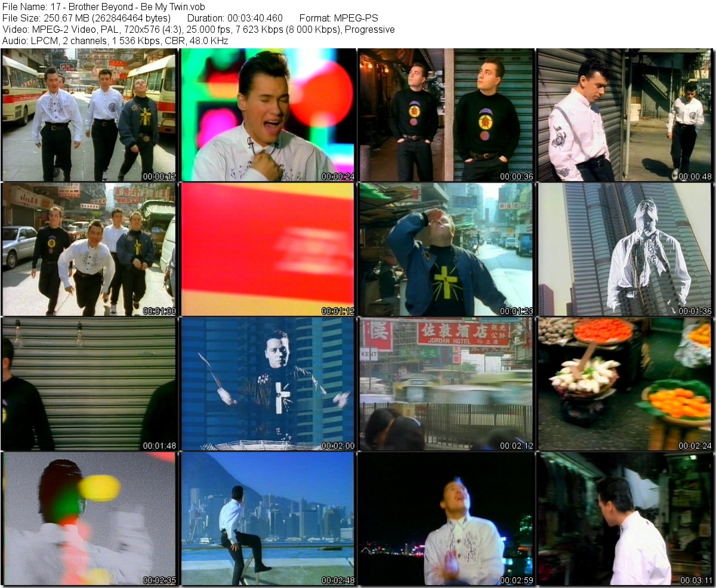Screen dimensions: 716x588
Task: Select the harbour skyline frame at 00:02:48
Action: pos(267,519)
